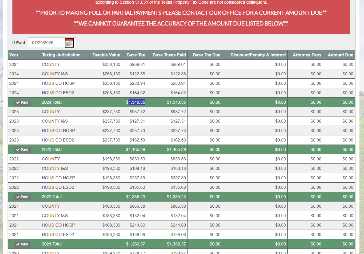This screenshot has width=364, height=254.
Task: Click the If Paid date field
Action: coord(46,43)
